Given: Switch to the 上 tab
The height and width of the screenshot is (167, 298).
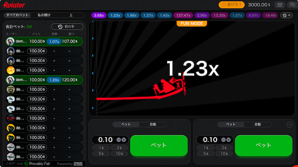Looking at the screenshot, I should (x=71, y=15).
